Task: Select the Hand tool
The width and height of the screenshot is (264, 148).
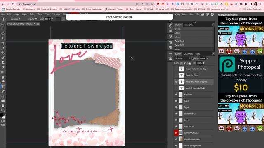Action: pyautogui.click(x=3, y=106)
